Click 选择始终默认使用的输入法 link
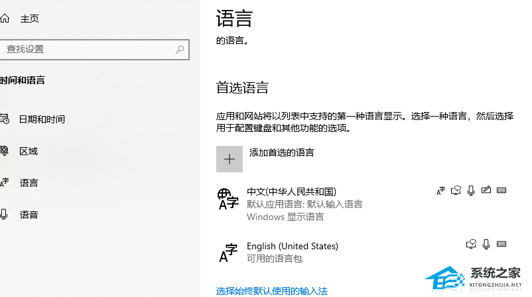Image resolution: width=532 pixels, height=297 pixels. coord(272,291)
